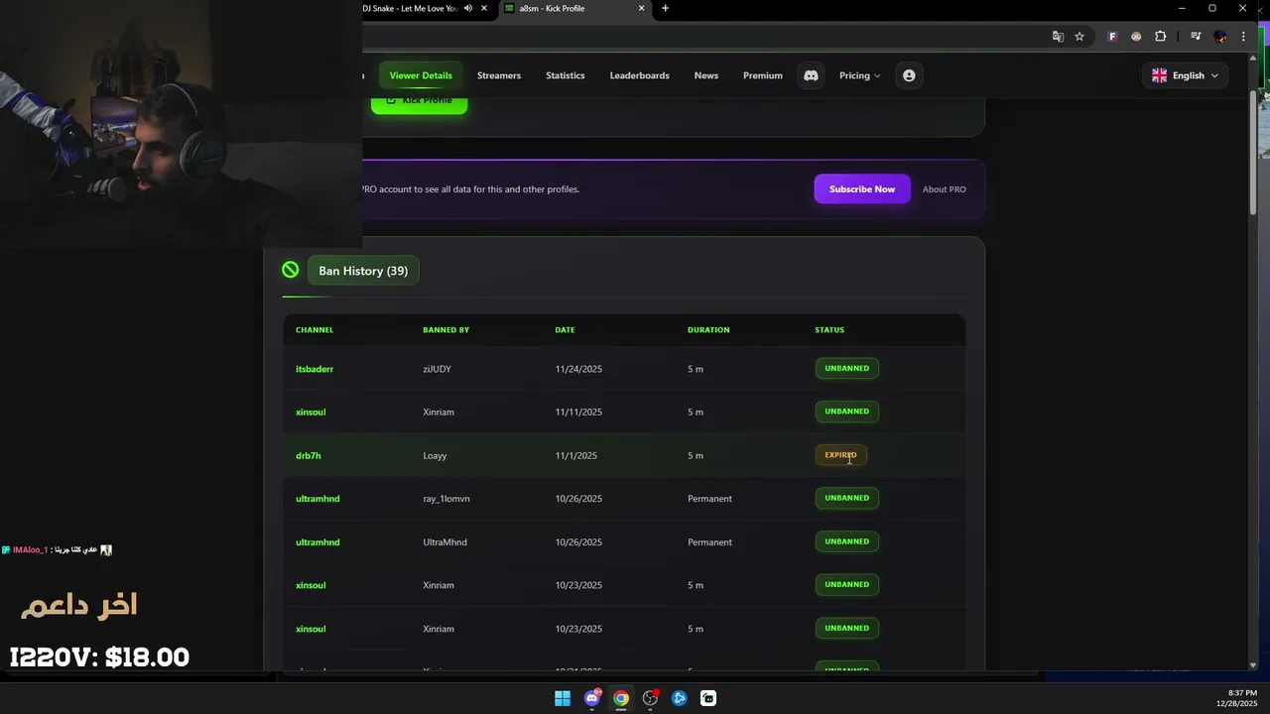Viewport: 1270px width, 714px height.
Task: Go to the Streamers page
Action: pyautogui.click(x=499, y=75)
